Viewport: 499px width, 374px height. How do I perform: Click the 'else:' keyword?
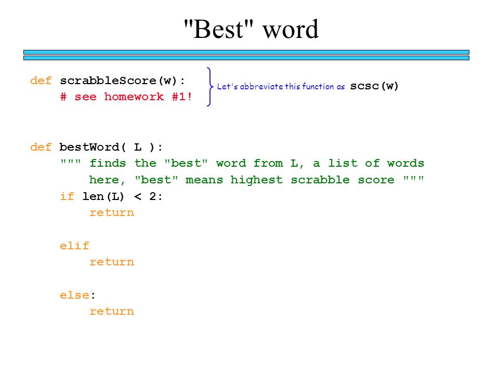point(77,295)
